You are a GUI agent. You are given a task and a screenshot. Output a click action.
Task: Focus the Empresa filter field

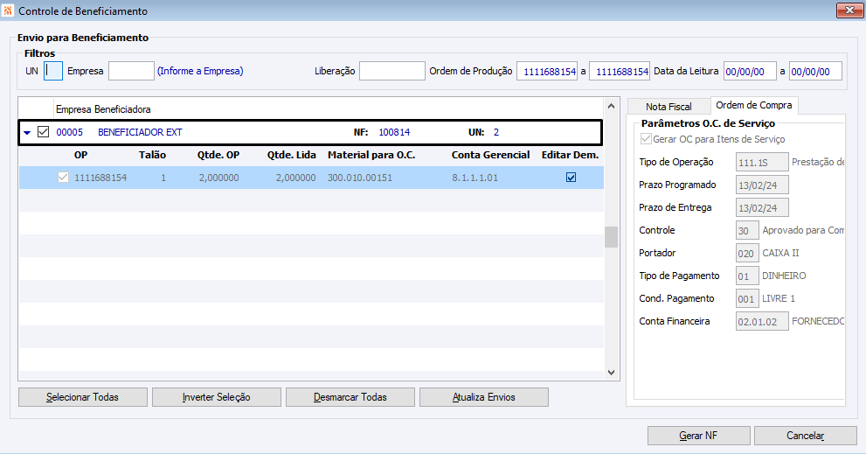pos(131,71)
